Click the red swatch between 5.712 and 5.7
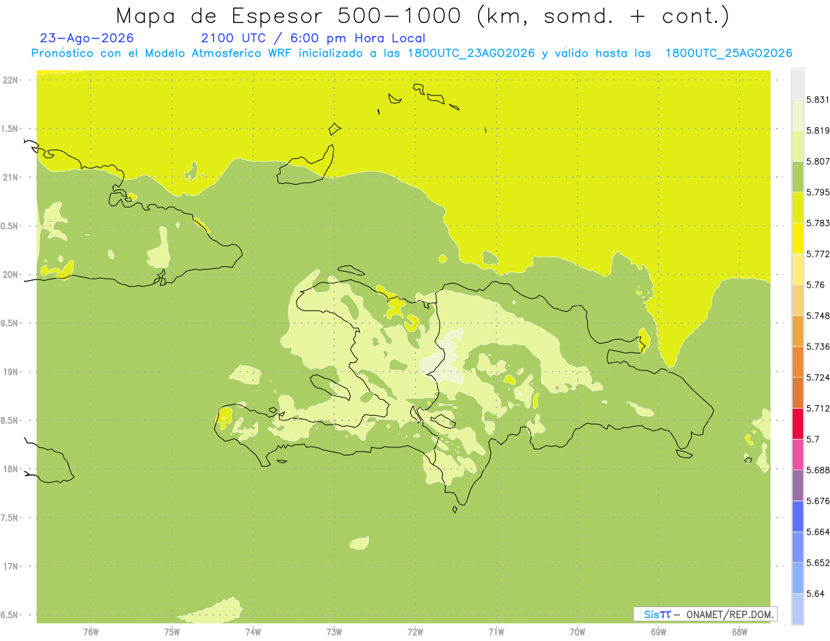Image resolution: width=830 pixels, height=641 pixels. [x=797, y=424]
